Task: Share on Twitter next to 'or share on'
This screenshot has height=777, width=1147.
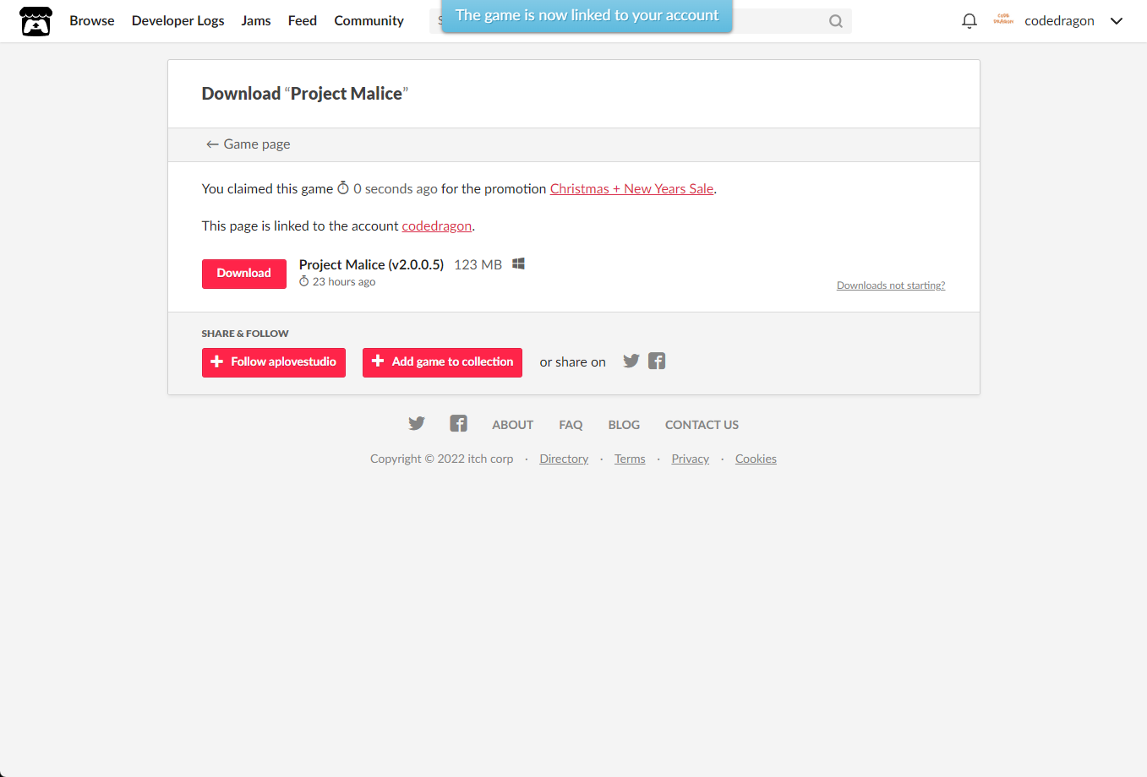Action: 631,361
